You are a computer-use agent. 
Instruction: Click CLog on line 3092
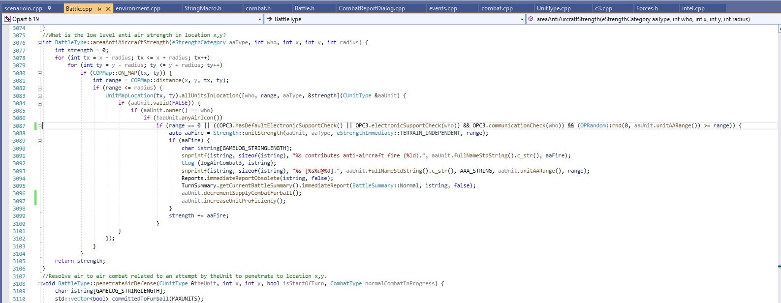click(188, 163)
